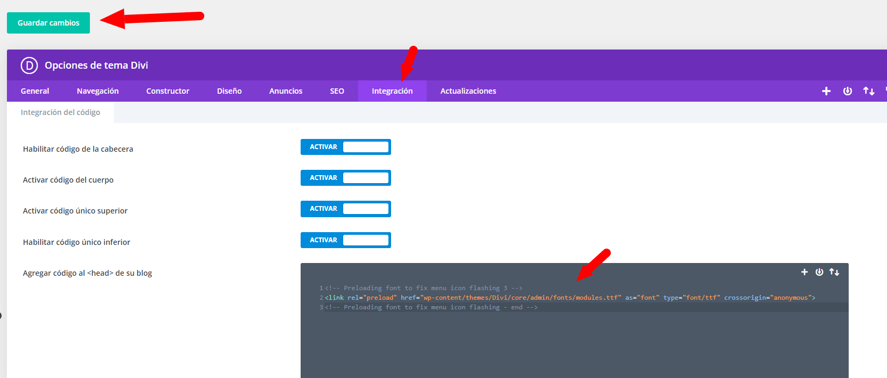
Task: Click code line 3 ending comment
Action: pos(431,307)
